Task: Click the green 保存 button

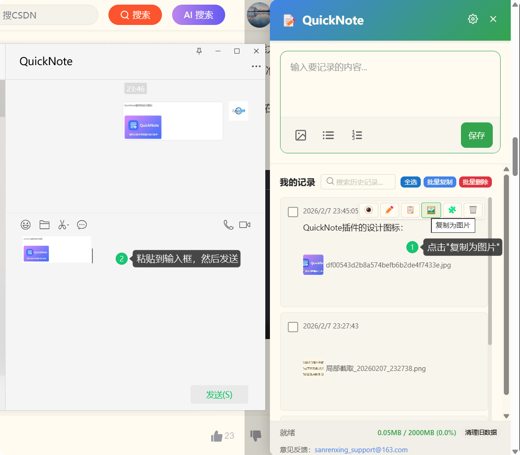Action: tap(477, 135)
